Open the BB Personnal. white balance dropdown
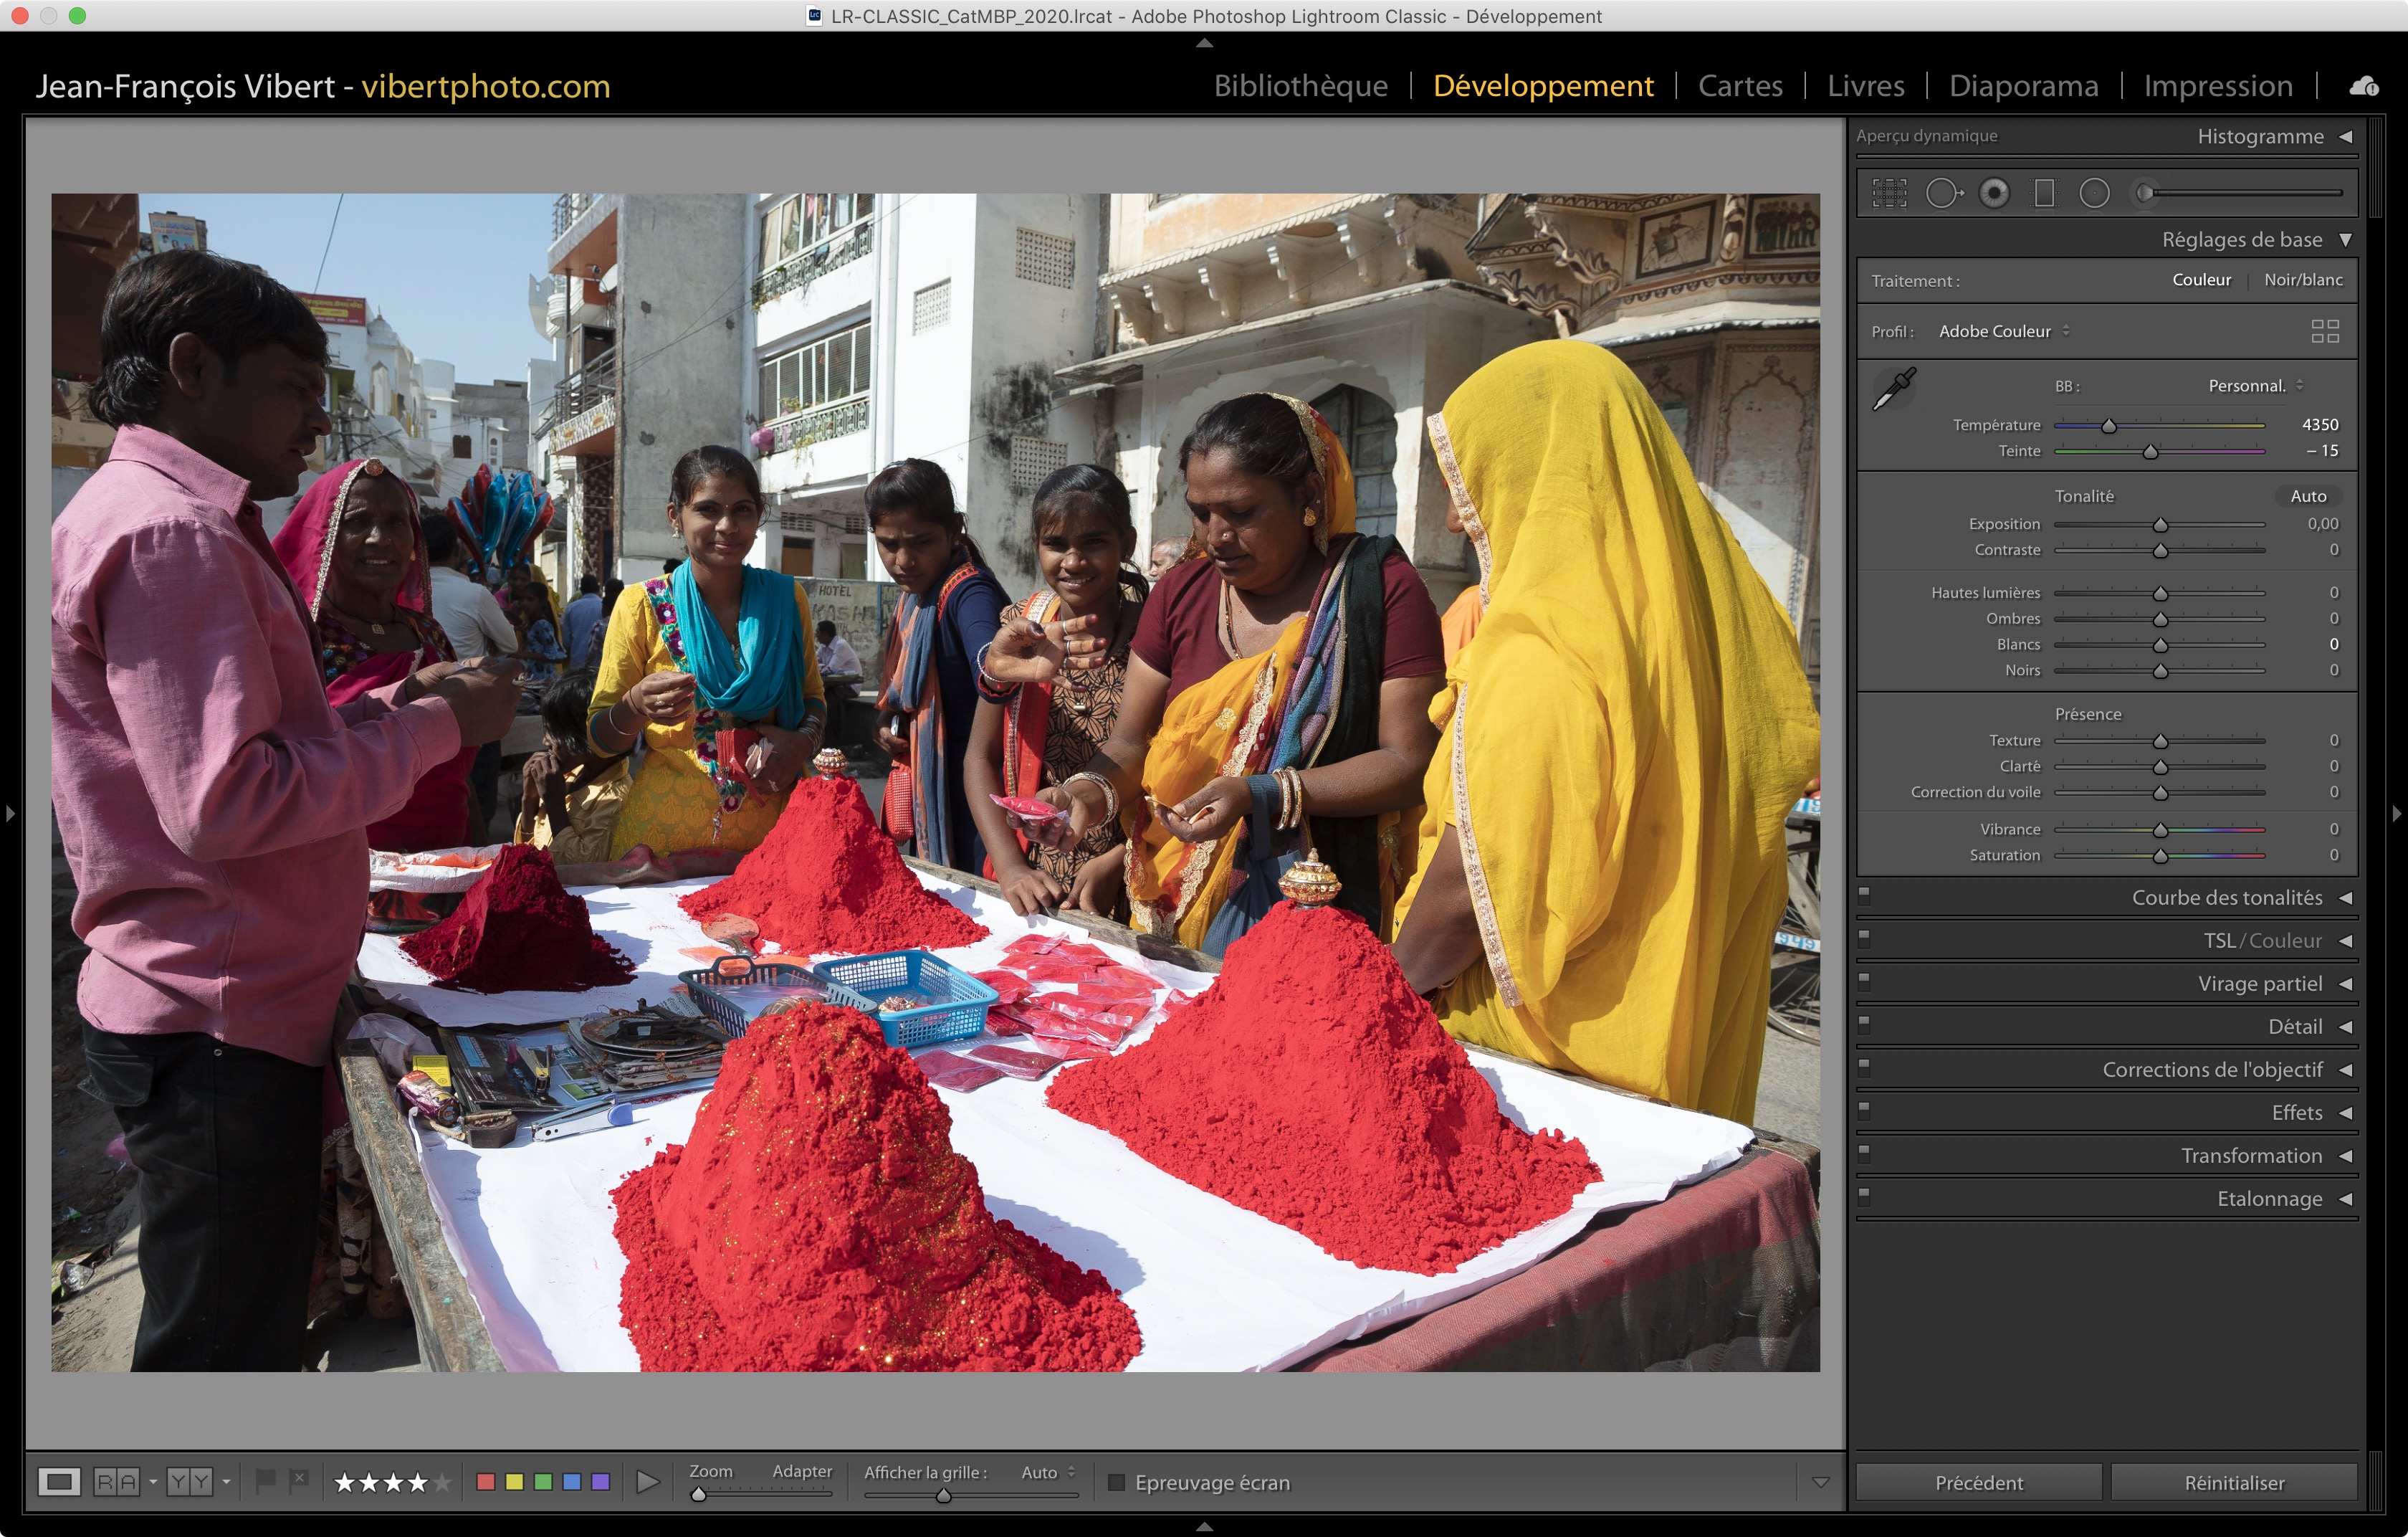The image size is (2408, 1537). click(x=2254, y=386)
